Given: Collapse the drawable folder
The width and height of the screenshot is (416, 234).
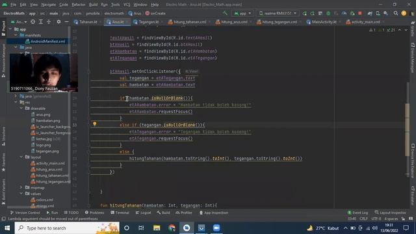Looking at the screenshot, I should click(21, 109).
